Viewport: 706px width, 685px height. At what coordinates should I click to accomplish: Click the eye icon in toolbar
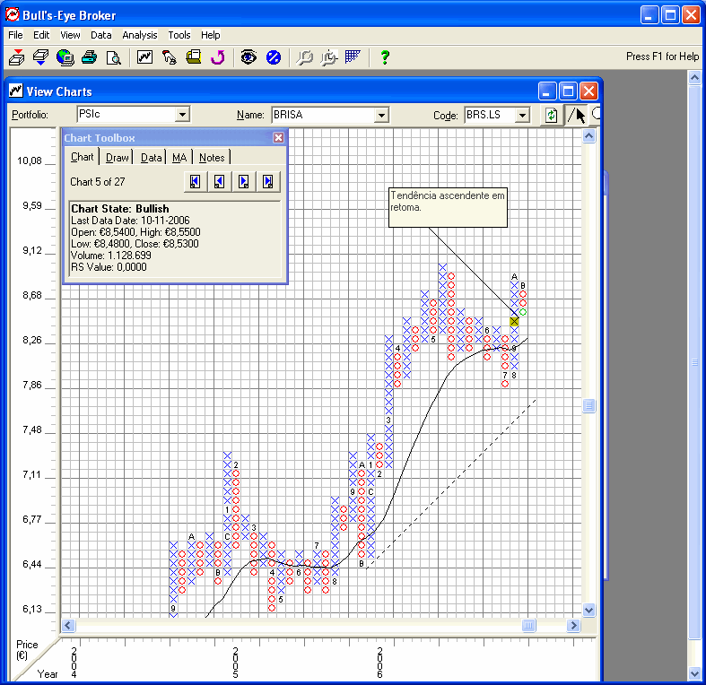pos(248,57)
